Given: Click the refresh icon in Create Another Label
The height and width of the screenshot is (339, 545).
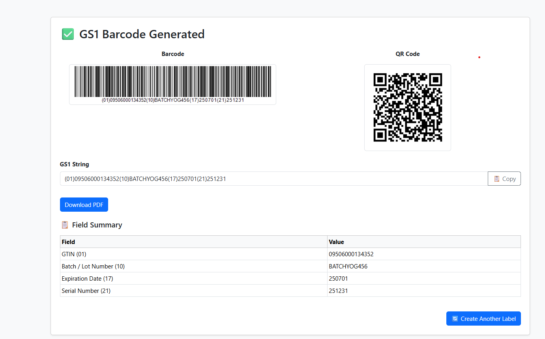Looking at the screenshot, I should (x=455, y=319).
